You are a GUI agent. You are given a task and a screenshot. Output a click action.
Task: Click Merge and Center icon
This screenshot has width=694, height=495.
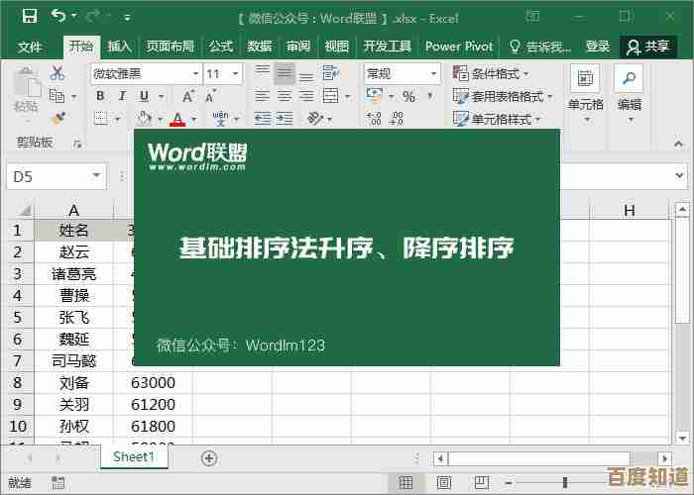click(x=331, y=96)
